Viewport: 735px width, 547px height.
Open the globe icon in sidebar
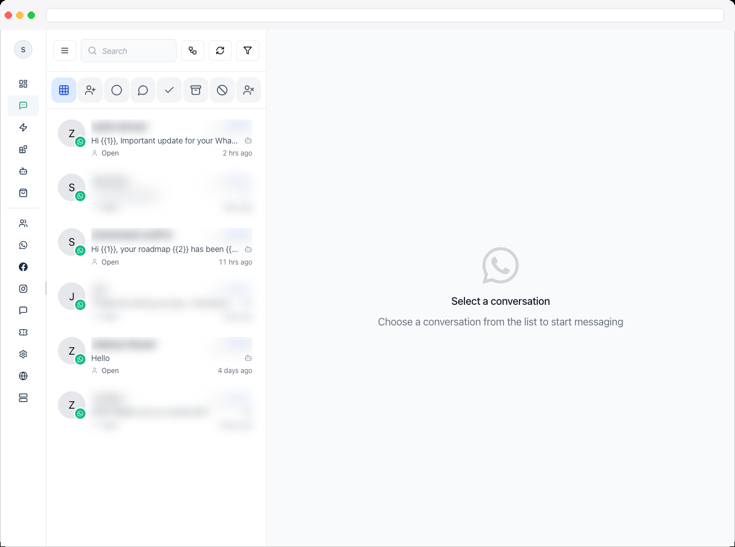tap(23, 376)
